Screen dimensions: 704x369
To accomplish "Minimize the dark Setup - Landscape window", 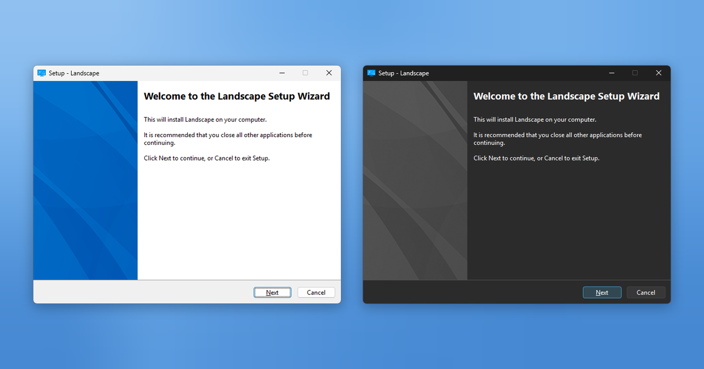I will tap(612, 73).
